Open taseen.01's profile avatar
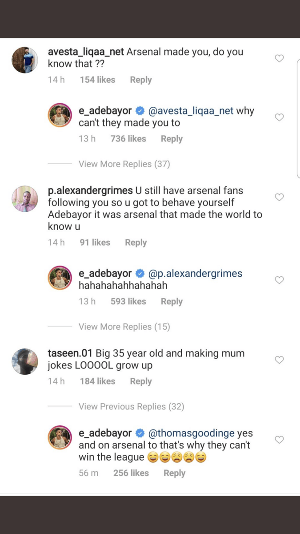The image size is (300, 534). click(24, 361)
